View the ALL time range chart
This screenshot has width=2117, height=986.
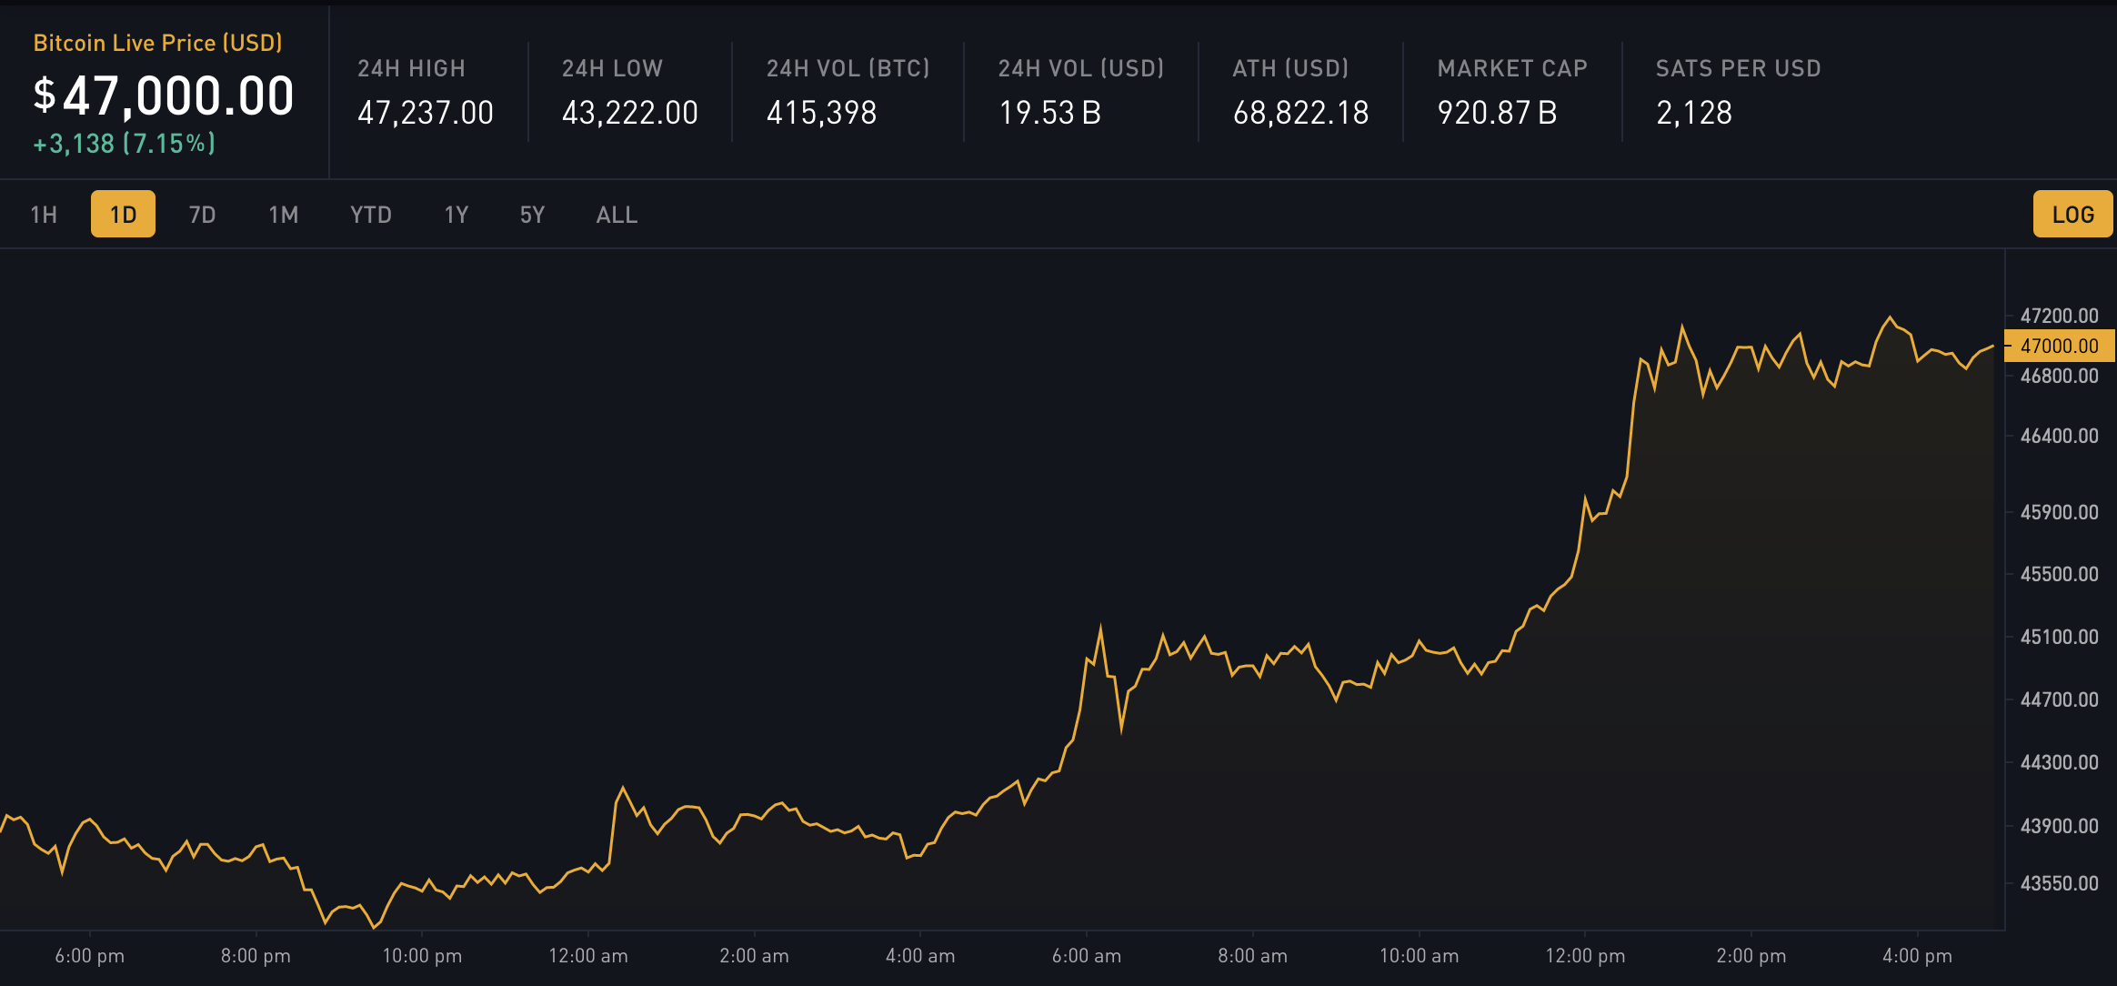617,215
